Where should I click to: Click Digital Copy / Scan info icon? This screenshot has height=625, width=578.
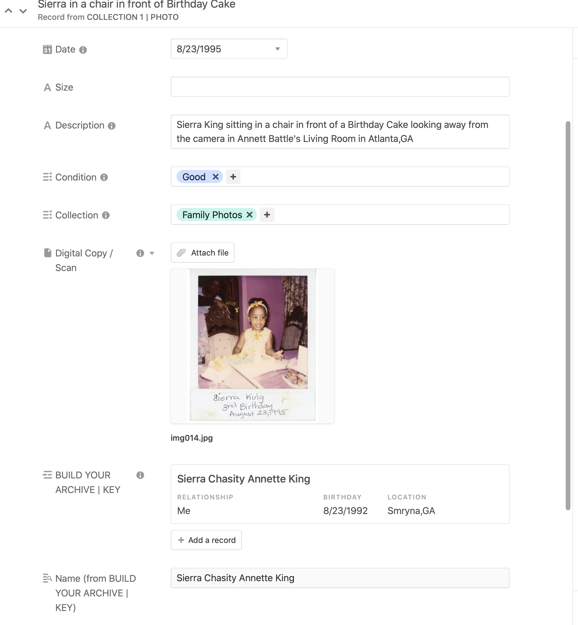point(140,253)
